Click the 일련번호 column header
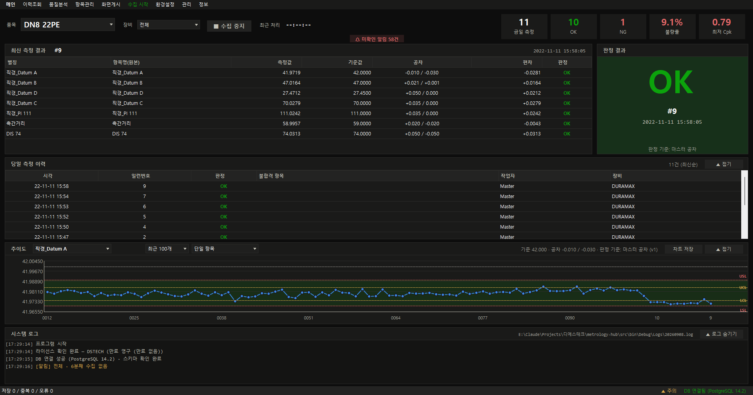Viewport: 753px width, 395px height. click(x=144, y=176)
